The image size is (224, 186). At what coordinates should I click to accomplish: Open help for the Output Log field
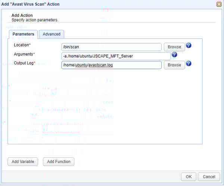click(x=189, y=63)
